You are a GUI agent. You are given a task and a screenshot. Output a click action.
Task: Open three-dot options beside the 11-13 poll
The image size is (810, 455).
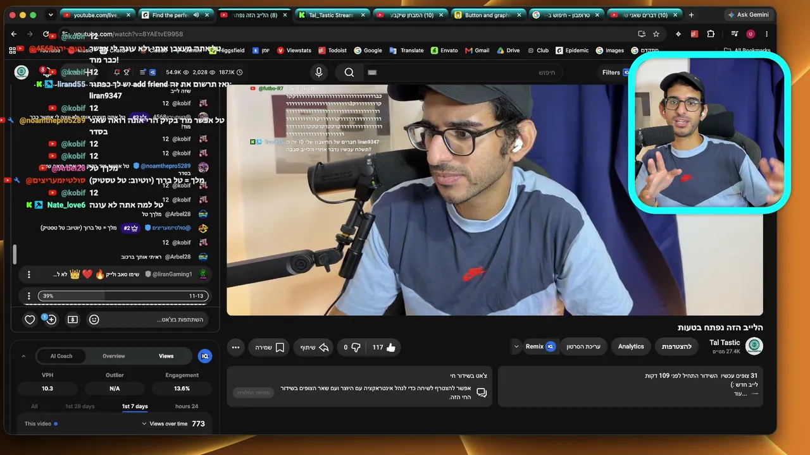[28, 296]
